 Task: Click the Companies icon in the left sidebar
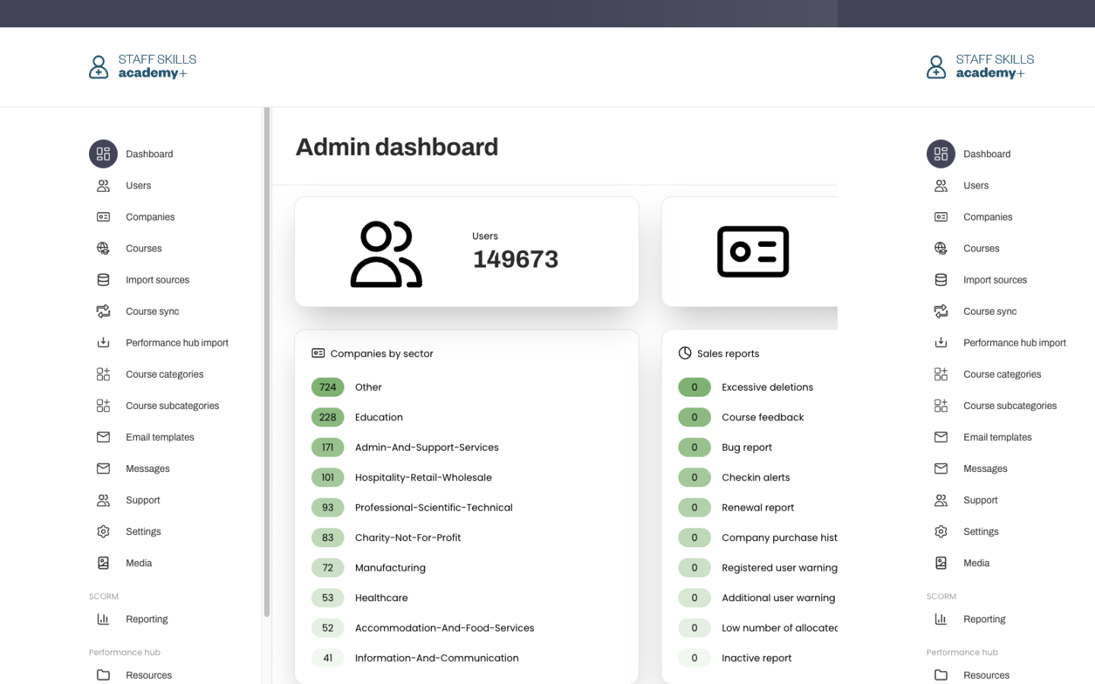[x=103, y=217]
